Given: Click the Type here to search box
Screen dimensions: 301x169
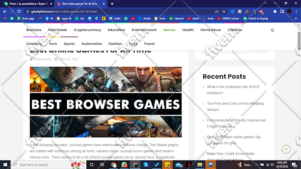Looking at the screenshot, I should tap(48, 165).
